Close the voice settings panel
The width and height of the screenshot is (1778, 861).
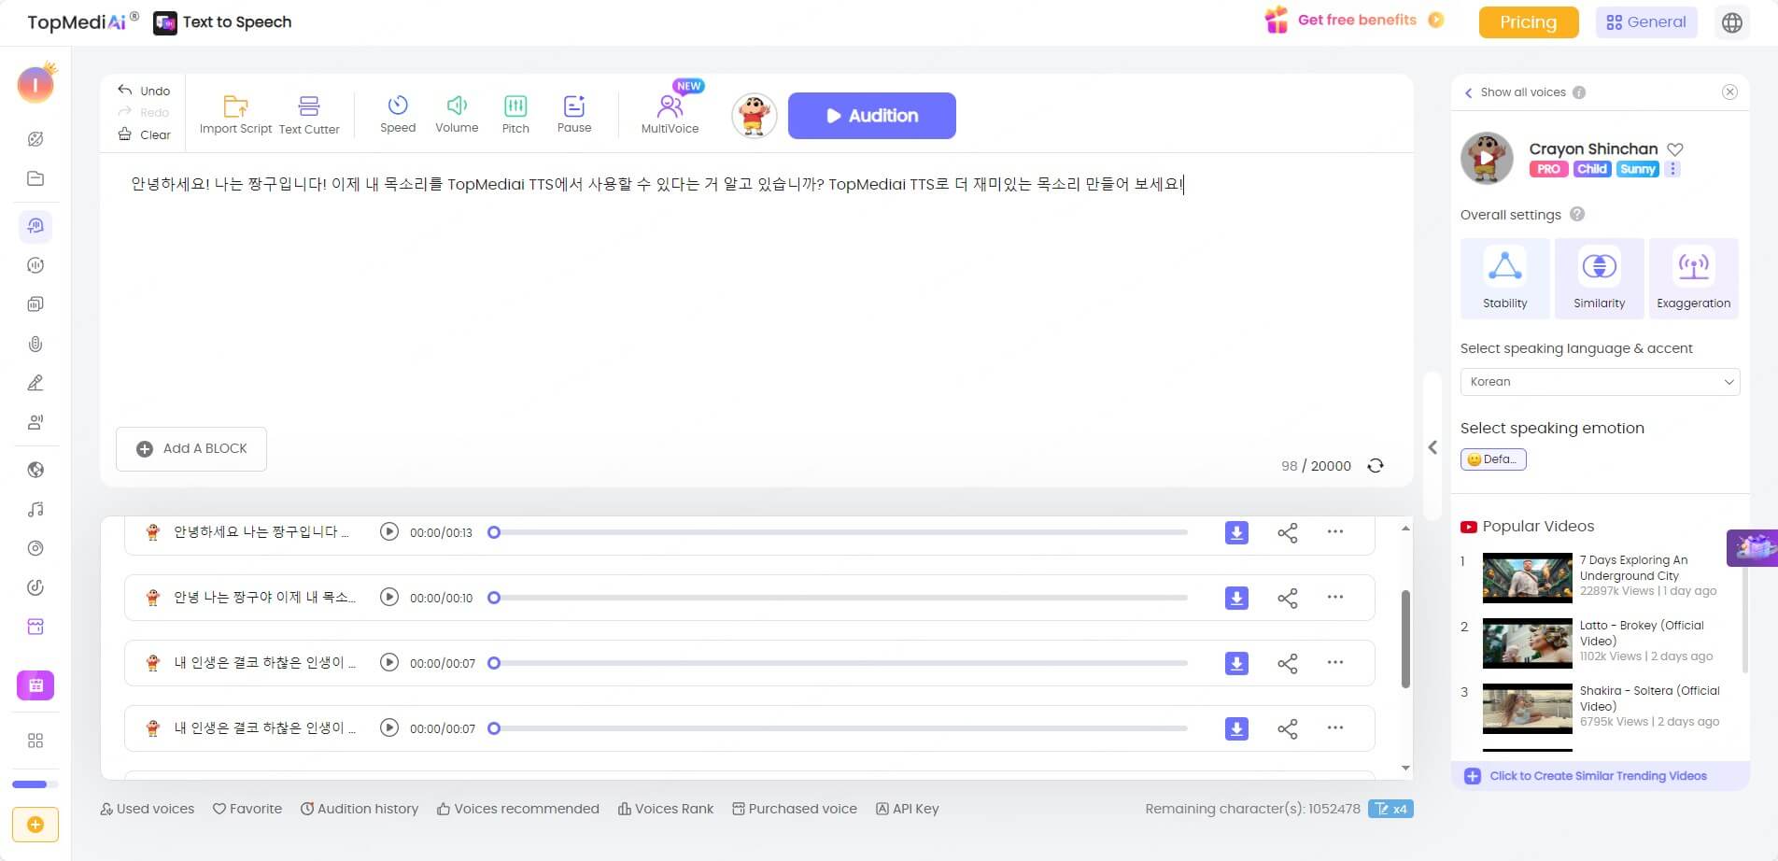click(1730, 92)
